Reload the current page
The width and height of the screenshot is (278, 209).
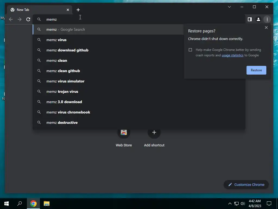click(x=28, y=19)
